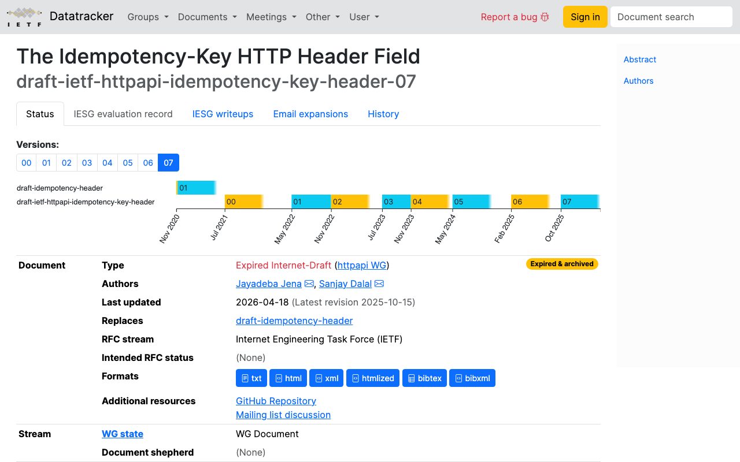The image size is (740, 462).
Task: Click timeline bar 06 on the revision chart
Action: pyautogui.click(x=530, y=202)
